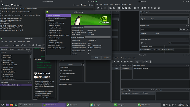
Task: Expand the Attica 5.109.0 contents entry
Action: pos(2,55)
